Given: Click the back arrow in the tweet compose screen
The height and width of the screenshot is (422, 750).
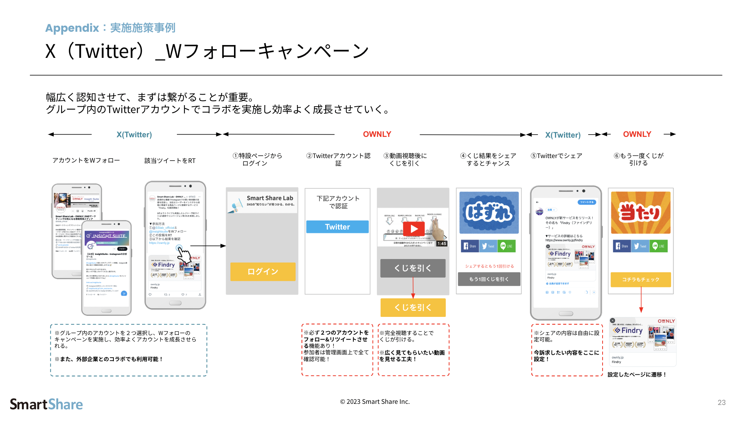Looking at the screenshot, I should (x=537, y=202).
